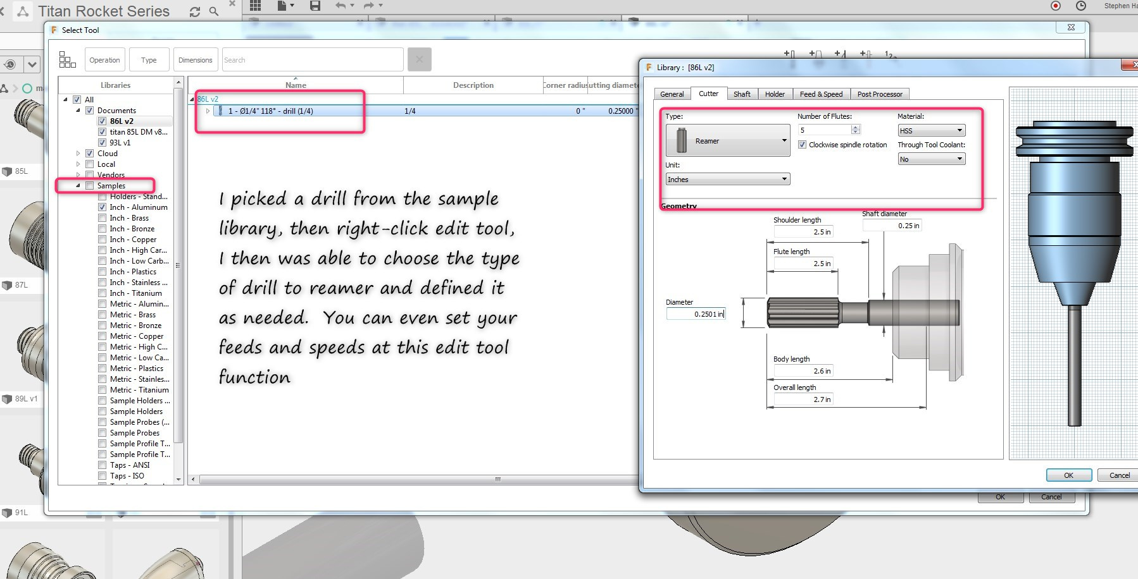This screenshot has width=1138, height=579.
Task: Open the Type dropdown showing Reamer
Action: coord(728,140)
